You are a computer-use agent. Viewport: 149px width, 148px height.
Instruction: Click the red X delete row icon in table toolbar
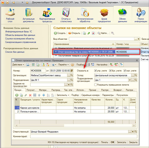pos(30,95)
